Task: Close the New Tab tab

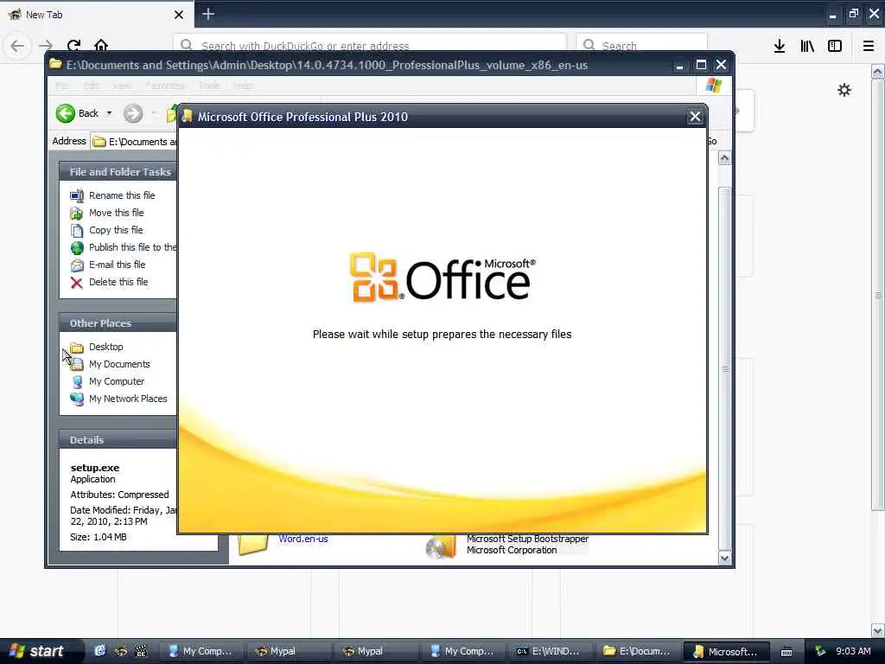Action: (x=179, y=15)
